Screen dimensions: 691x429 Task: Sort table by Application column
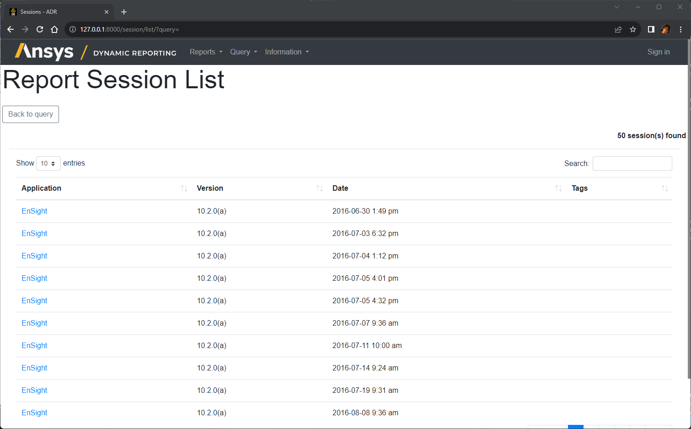[103, 188]
